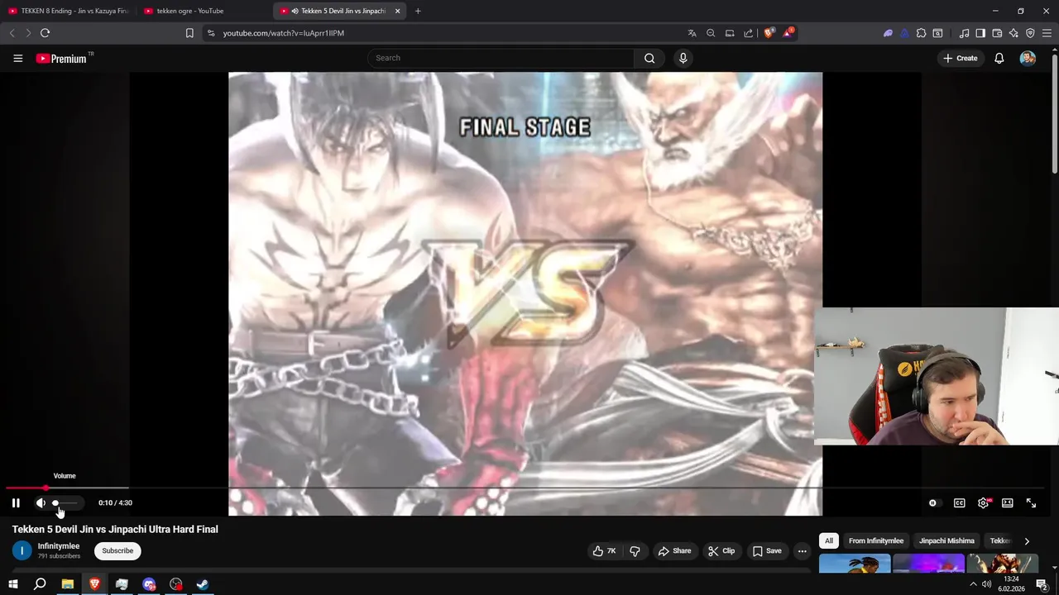The width and height of the screenshot is (1059, 595).
Task: Go to YouTube Premium home logo
Action: (63, 58)
